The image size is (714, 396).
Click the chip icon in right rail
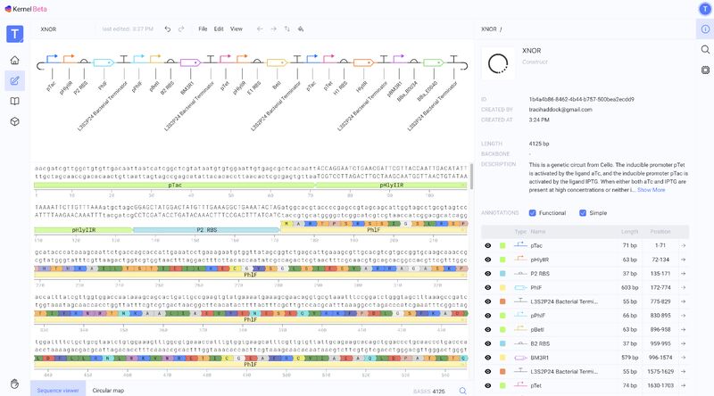click(705, 70)
